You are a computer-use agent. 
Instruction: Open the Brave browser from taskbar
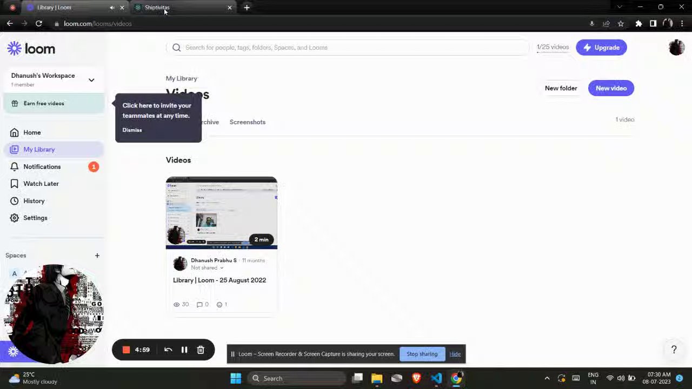tap(416, 379)
